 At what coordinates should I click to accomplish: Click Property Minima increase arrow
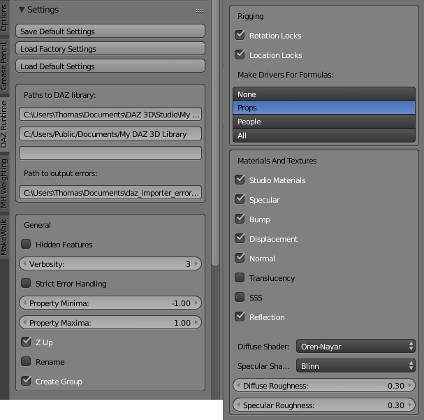pos(196,303)
